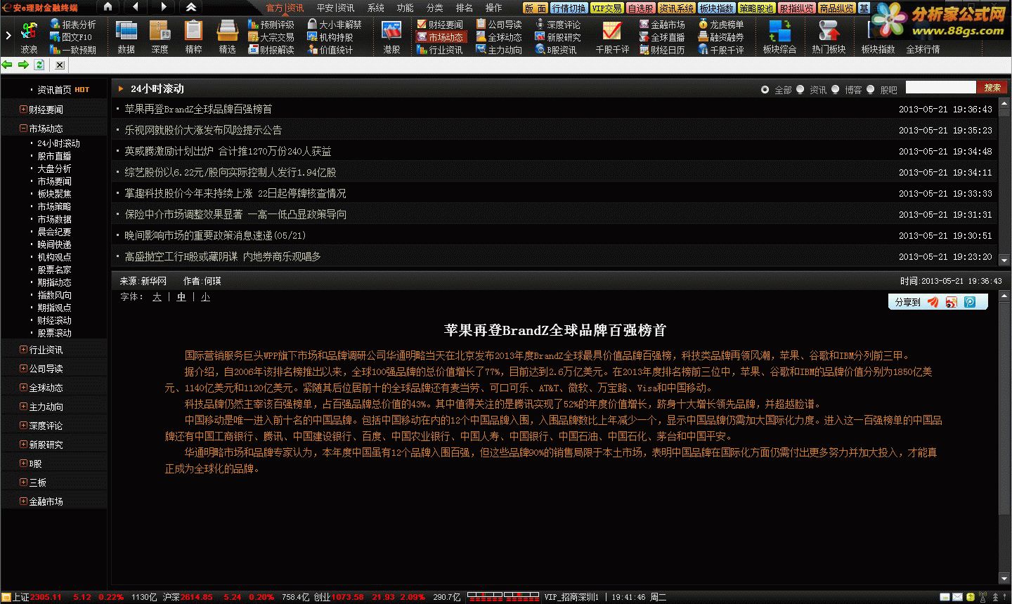Open 预测评级 forecast rating

tap(271, 25)
